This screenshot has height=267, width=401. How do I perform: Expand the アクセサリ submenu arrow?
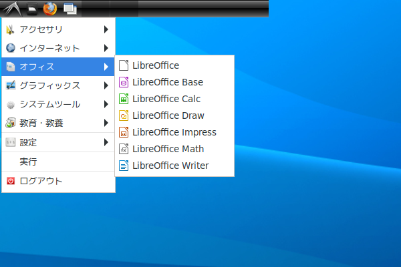click(x=106, y=29)
